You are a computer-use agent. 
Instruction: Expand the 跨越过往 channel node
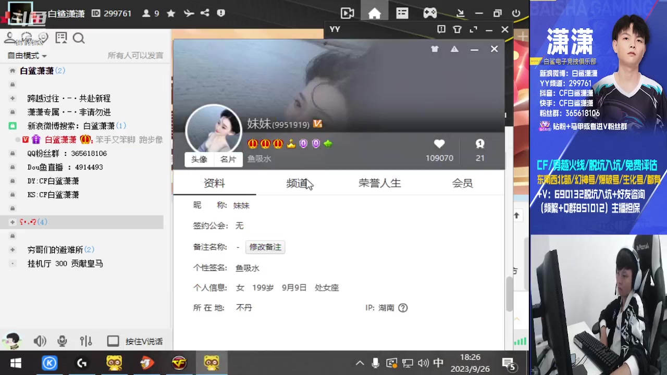coord(13,98)
